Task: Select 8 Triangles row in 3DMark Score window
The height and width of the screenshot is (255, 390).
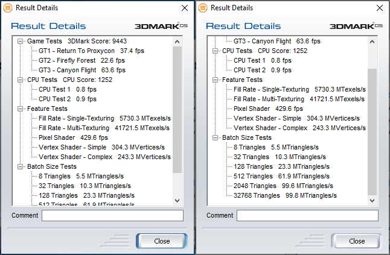Action: 81,176
